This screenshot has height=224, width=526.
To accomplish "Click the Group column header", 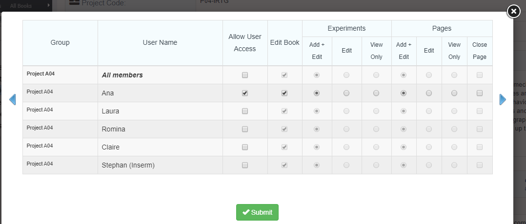I will pos(60,42).
